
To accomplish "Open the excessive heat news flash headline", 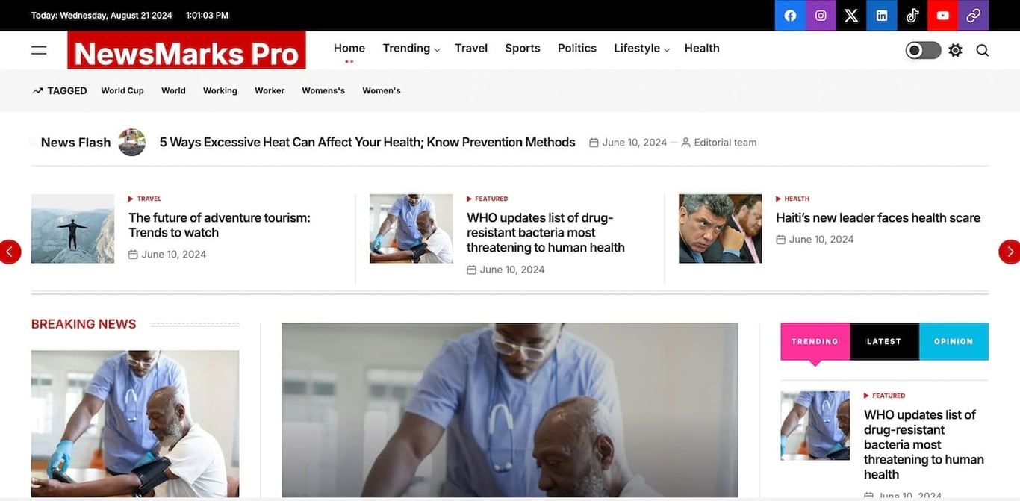I will pyautogui.click(x=367, y=142).
